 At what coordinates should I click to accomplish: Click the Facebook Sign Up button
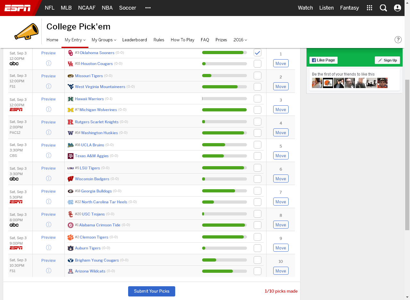[x=387, y=60]
